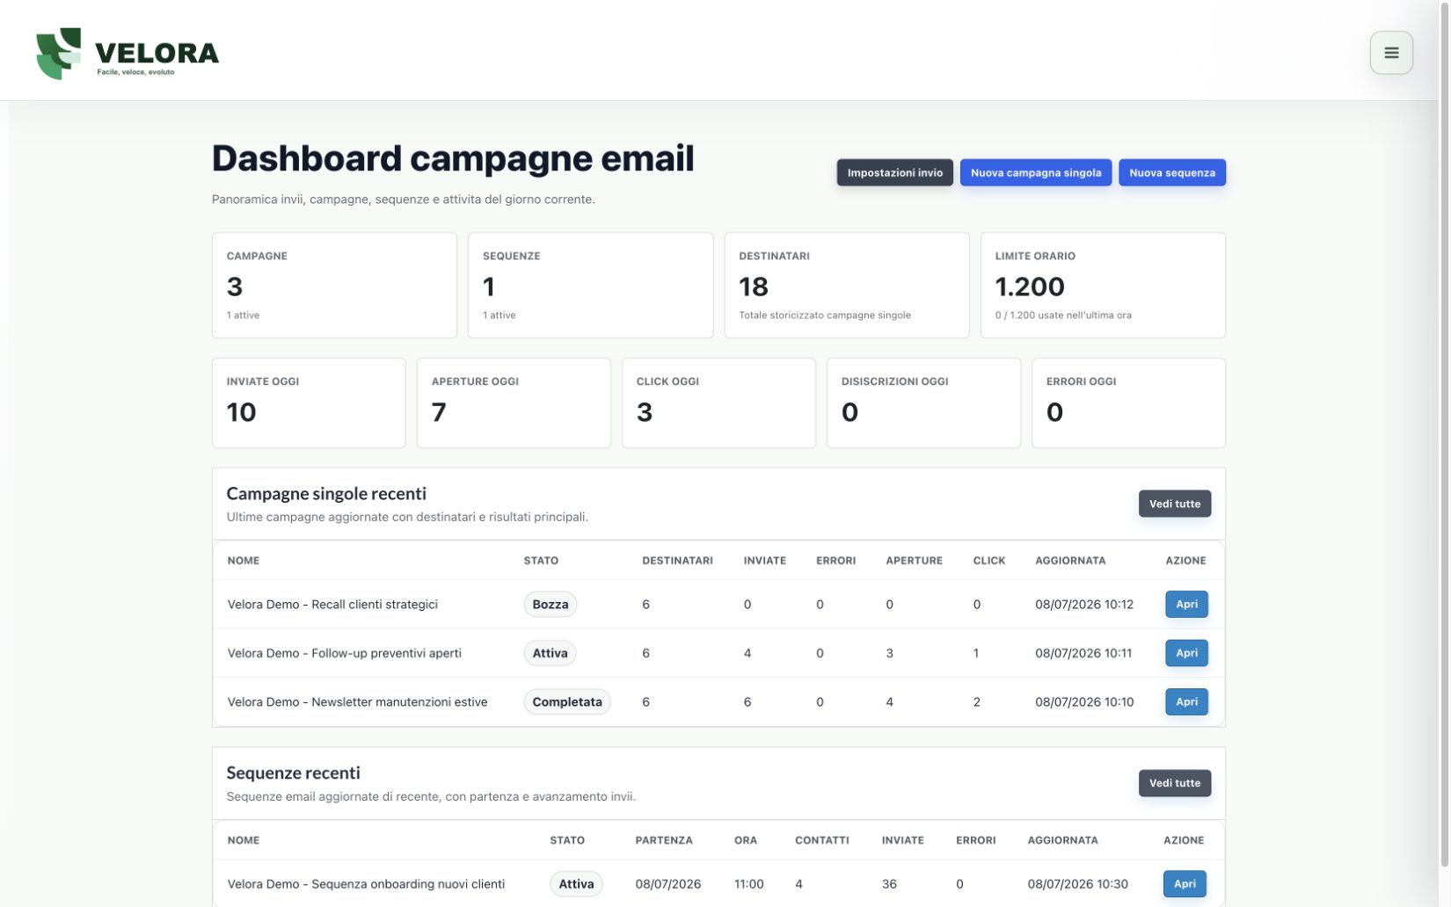The height and width of the screenshot is (907, 1451).
Task: Click 'Velora Demo - Sequenza onboarding nuovi clienti' name
Action: 366,883
